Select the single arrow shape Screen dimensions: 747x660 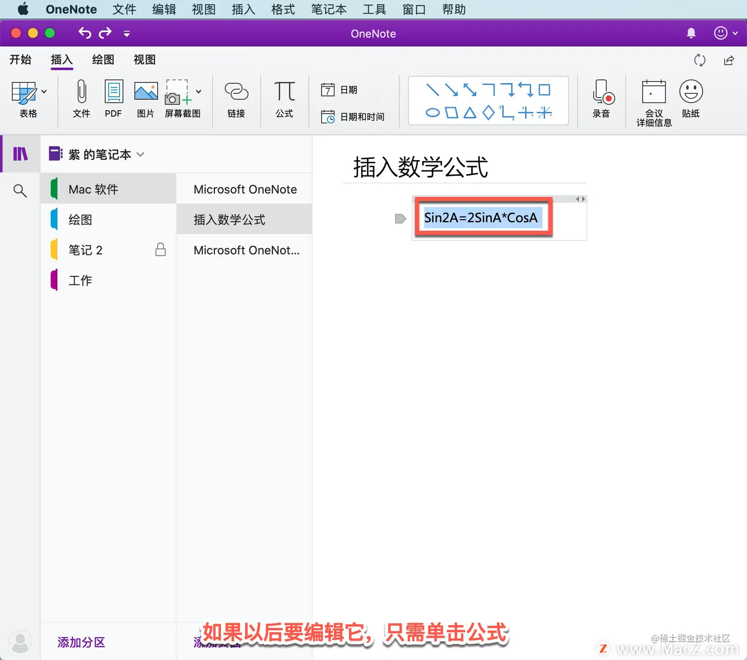451,90
